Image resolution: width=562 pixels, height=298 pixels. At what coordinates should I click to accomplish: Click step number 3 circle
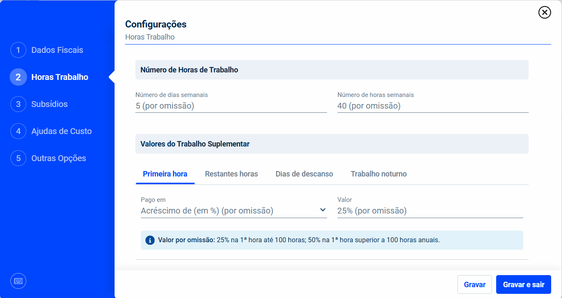pyautogui.click(x=18, y=104)
